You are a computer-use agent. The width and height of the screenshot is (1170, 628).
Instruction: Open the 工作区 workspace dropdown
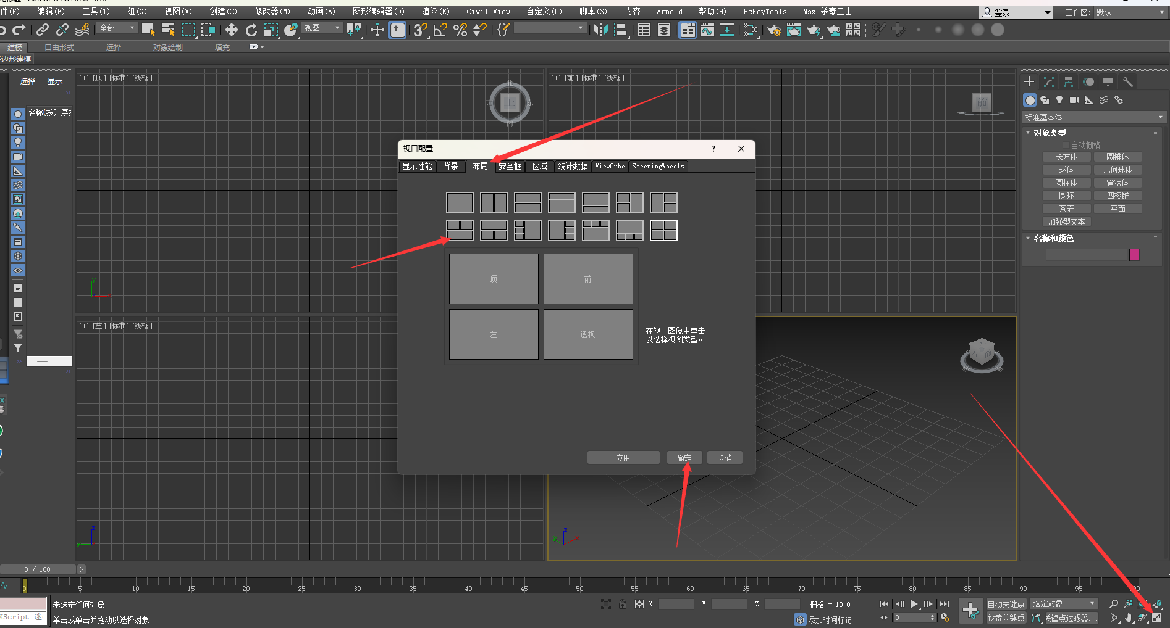coord(1130,12)
